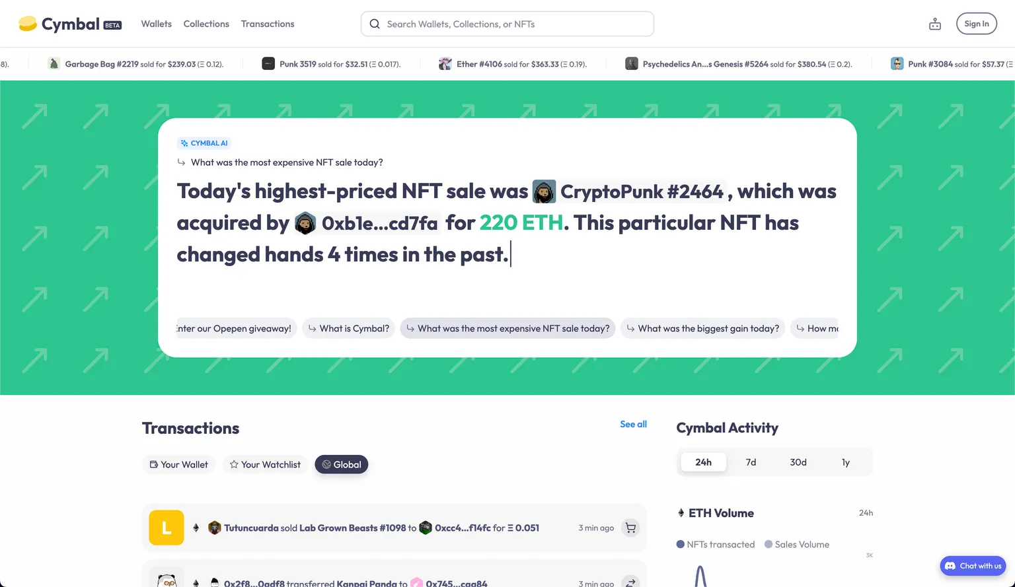Viewport: 1015px width, 587px height.
Task: Click the search magnifier icon
Action: 375,24
